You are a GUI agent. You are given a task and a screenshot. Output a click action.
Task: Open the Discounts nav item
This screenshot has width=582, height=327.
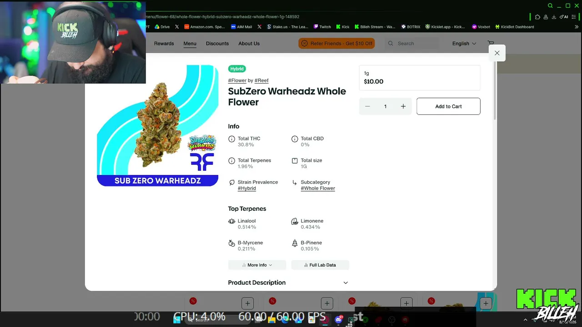217,44
